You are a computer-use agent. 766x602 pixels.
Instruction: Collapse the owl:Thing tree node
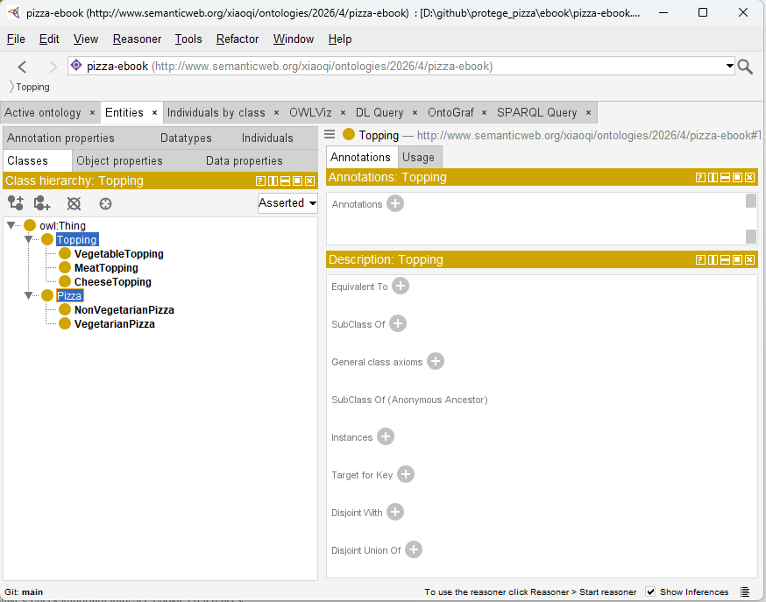click(11, 225)
